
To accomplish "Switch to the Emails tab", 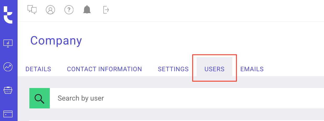I will [252, 69].
